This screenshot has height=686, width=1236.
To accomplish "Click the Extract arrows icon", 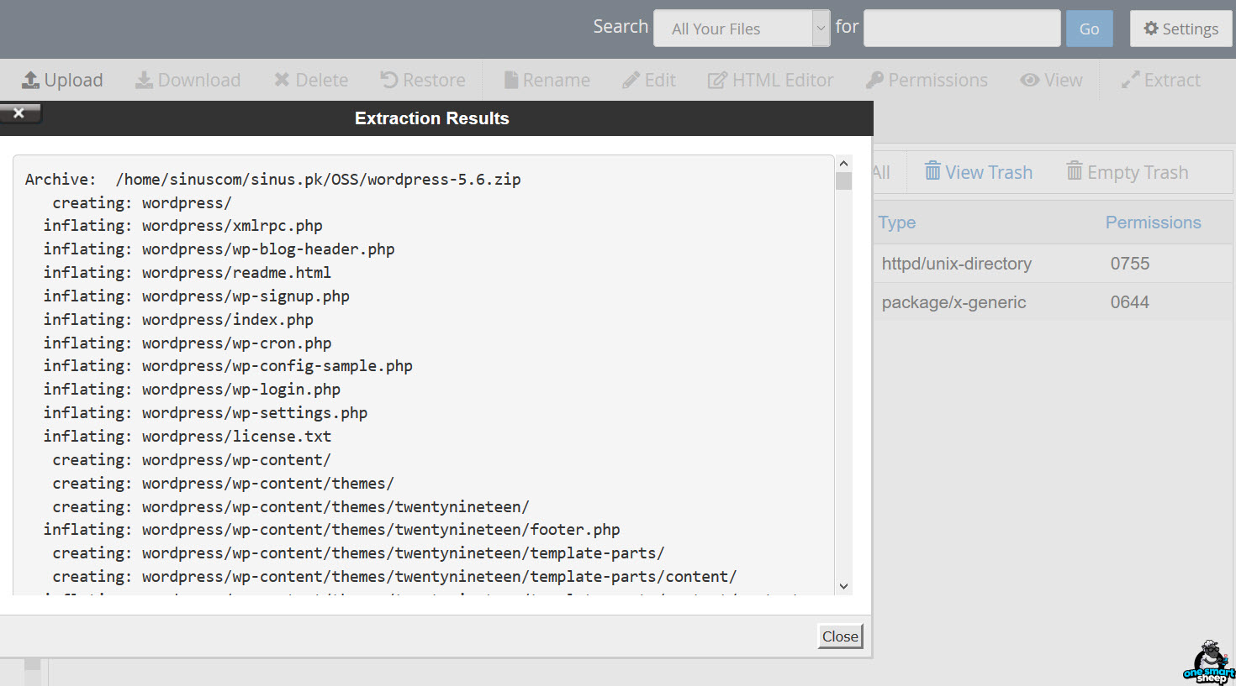I will click(1130, 80).
